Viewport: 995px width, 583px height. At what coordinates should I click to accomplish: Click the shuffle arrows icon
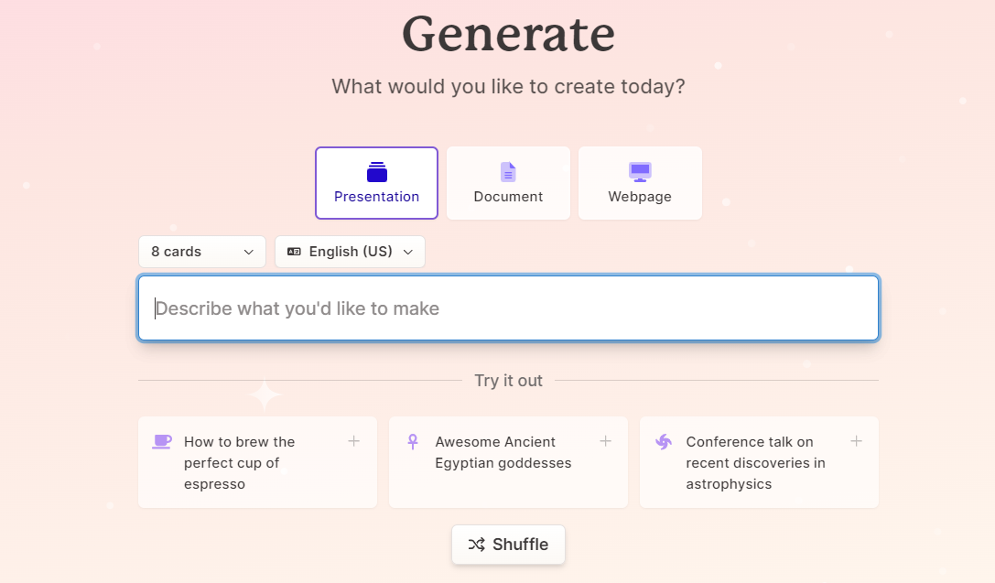(477, 545)
